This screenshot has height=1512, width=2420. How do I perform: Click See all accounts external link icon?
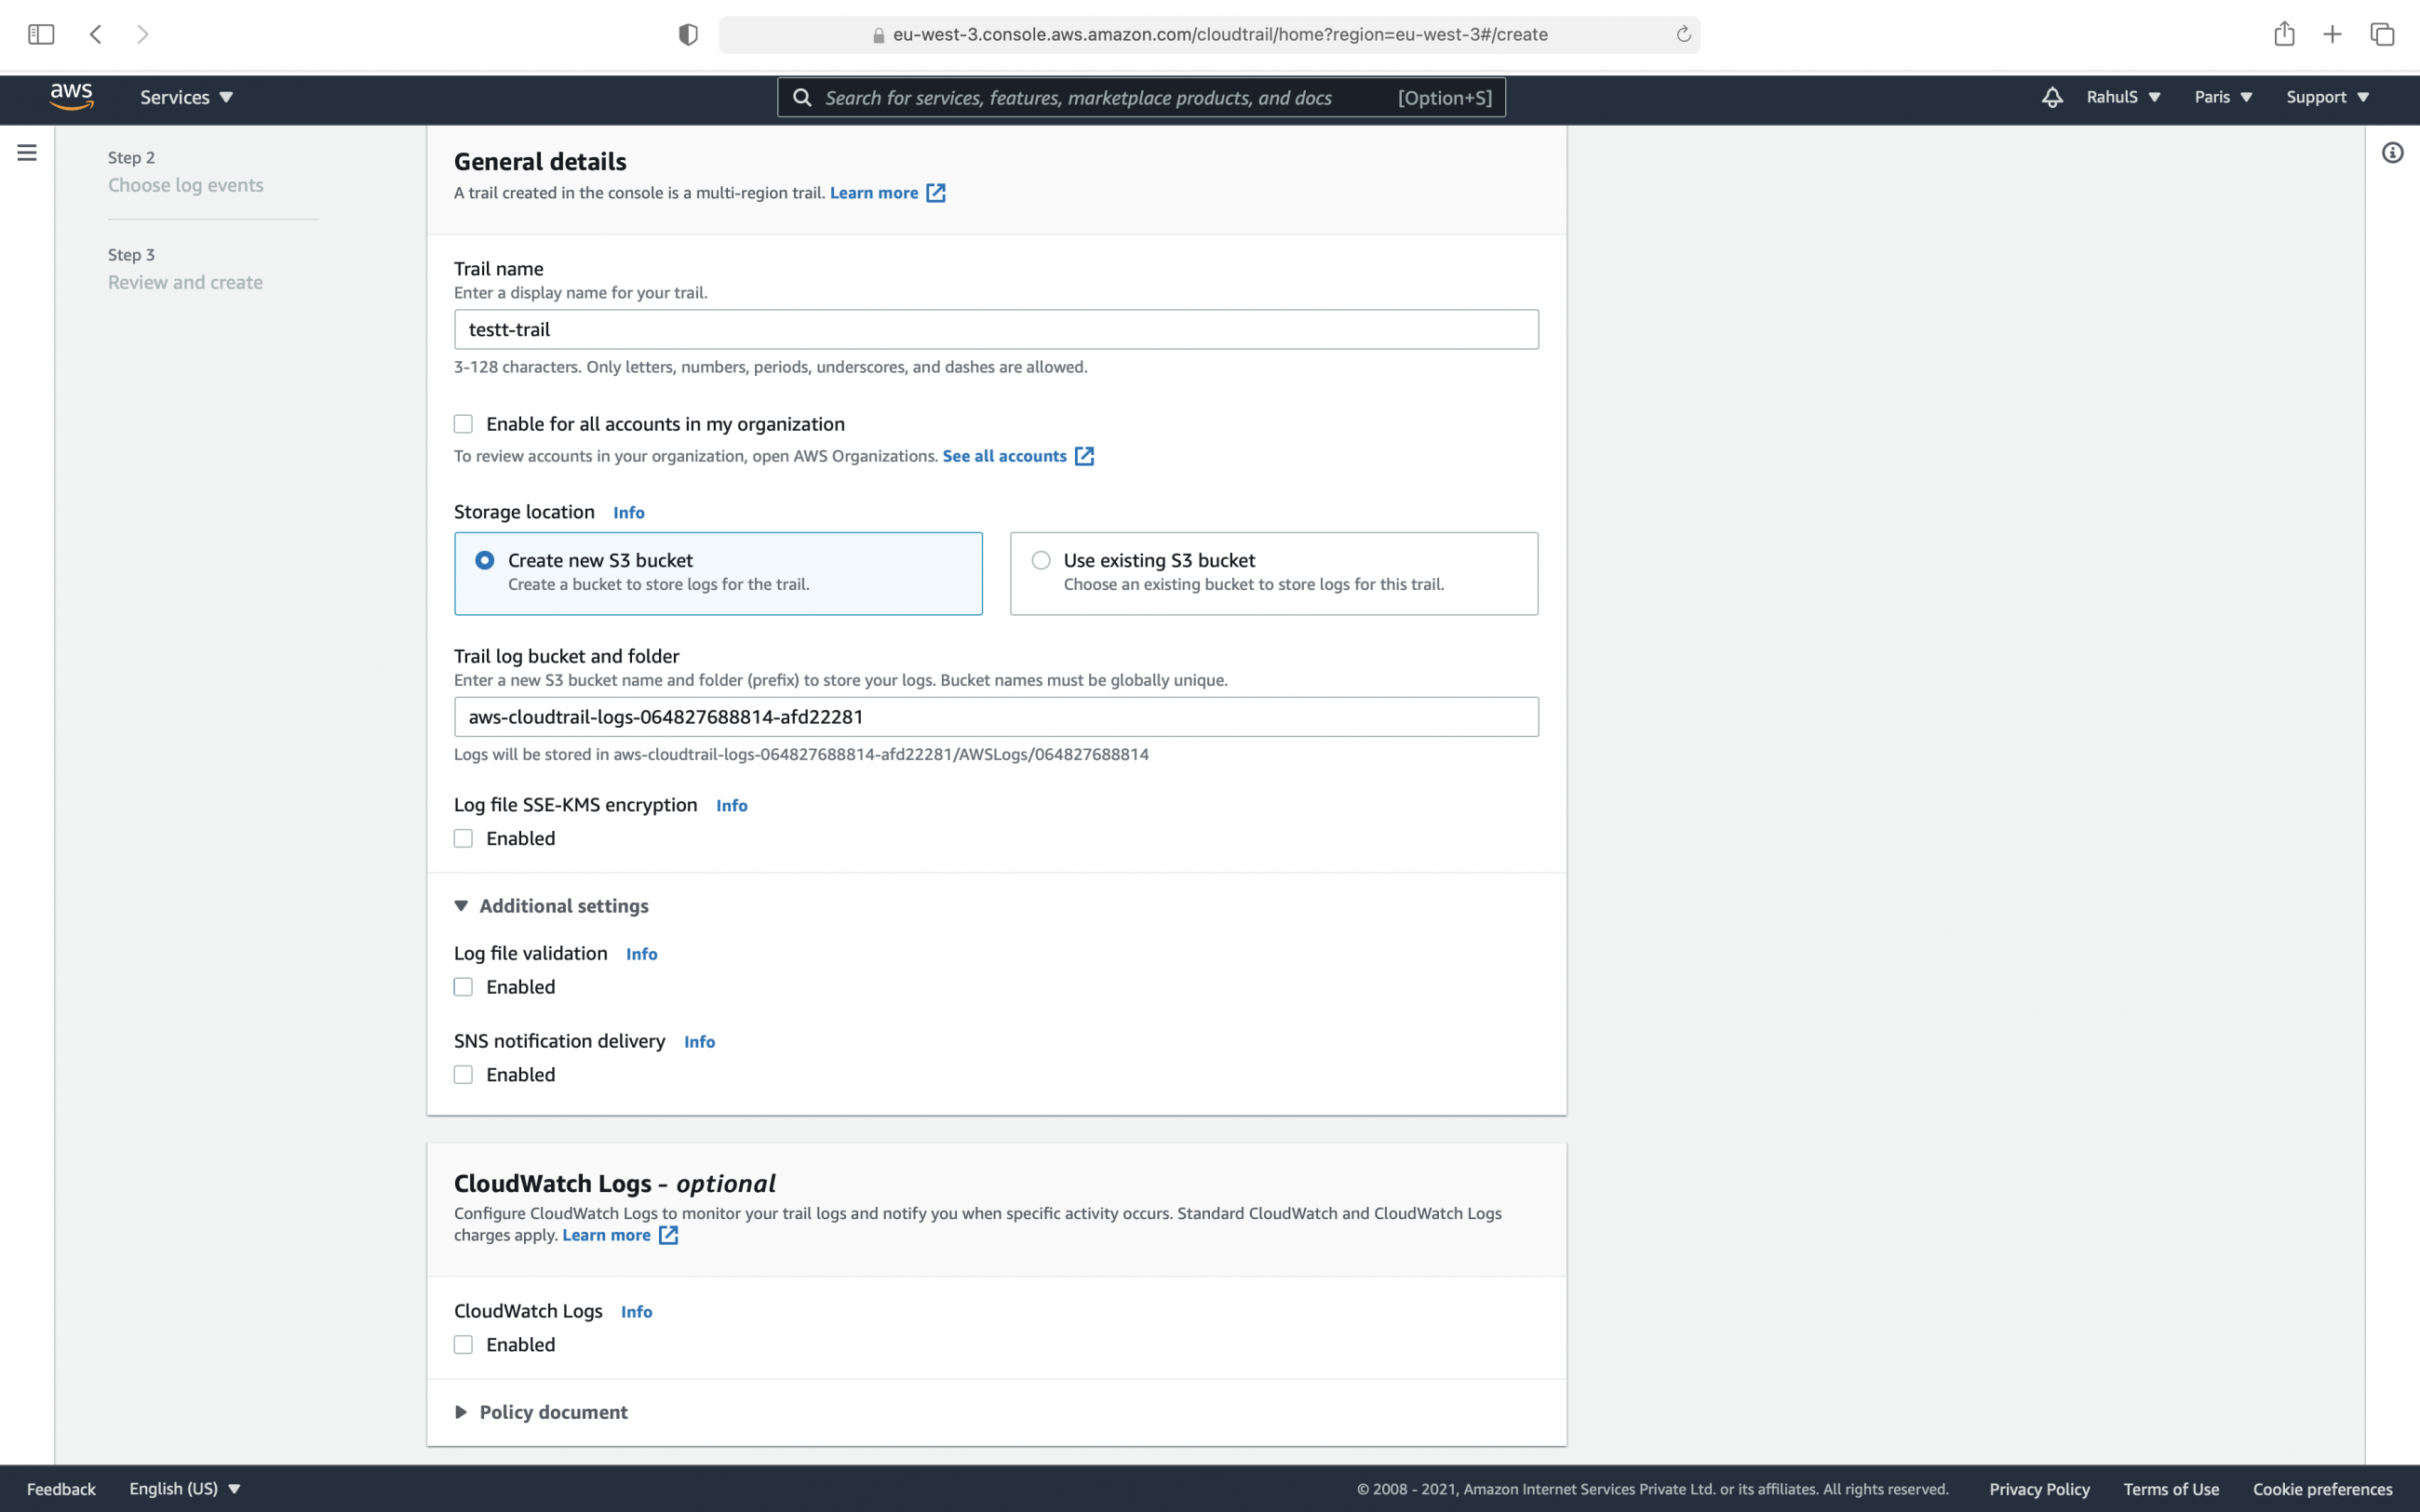pyautogui.click(x=1085, y=456)
